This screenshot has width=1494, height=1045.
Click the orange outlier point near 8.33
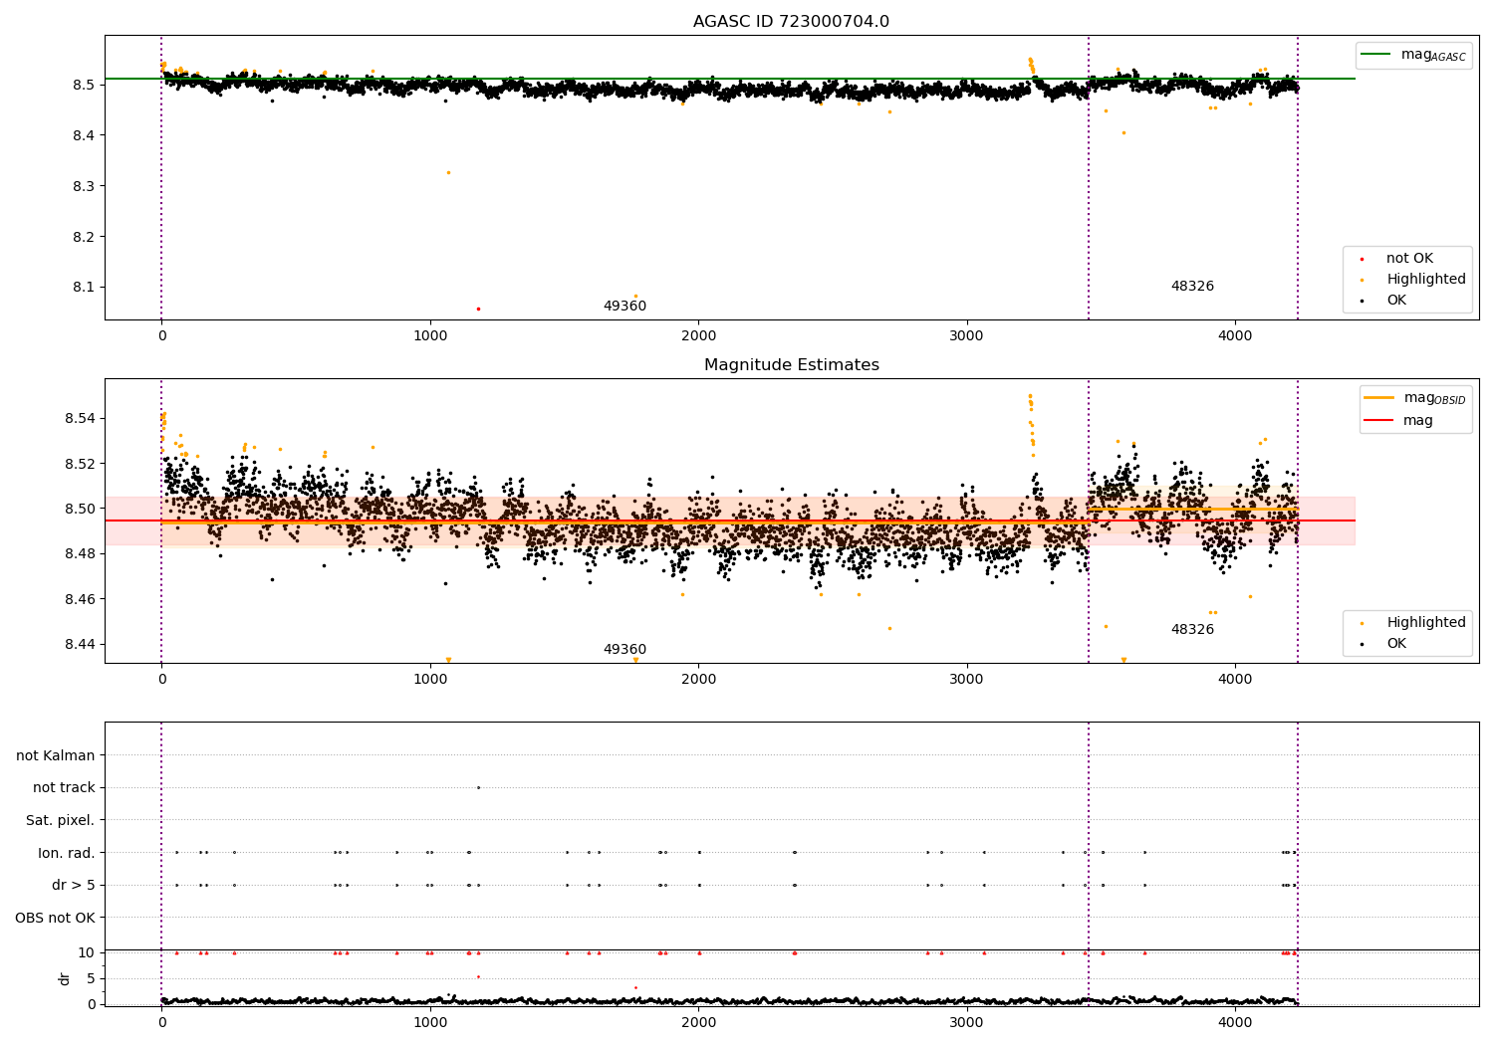(448, 172)
